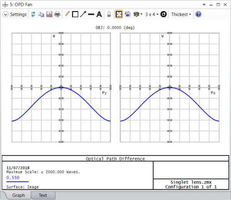Open the layers overlay dropdown
The height and width of the screenshot is (200, 231).
pyautogui.click(x=138, y=14)
